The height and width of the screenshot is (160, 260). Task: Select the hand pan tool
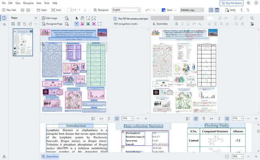pos(82,18)
